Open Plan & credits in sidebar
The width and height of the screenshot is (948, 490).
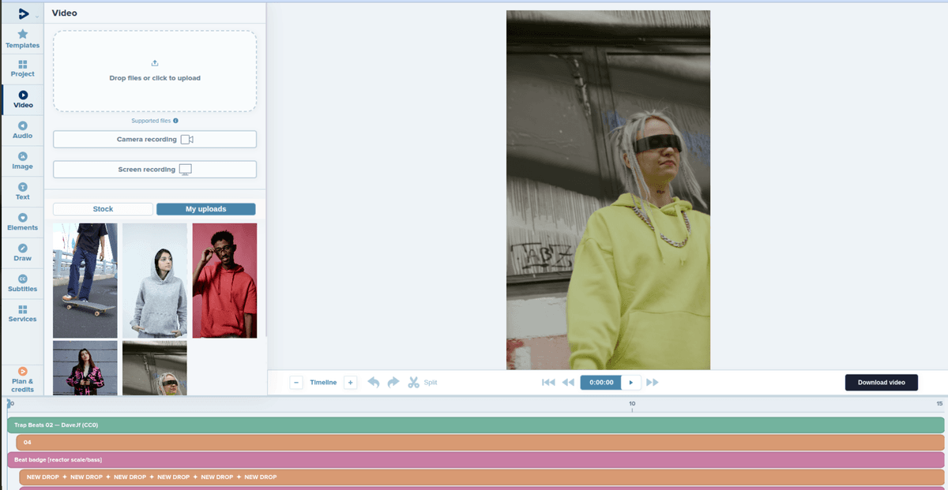[x=22, y=380]
